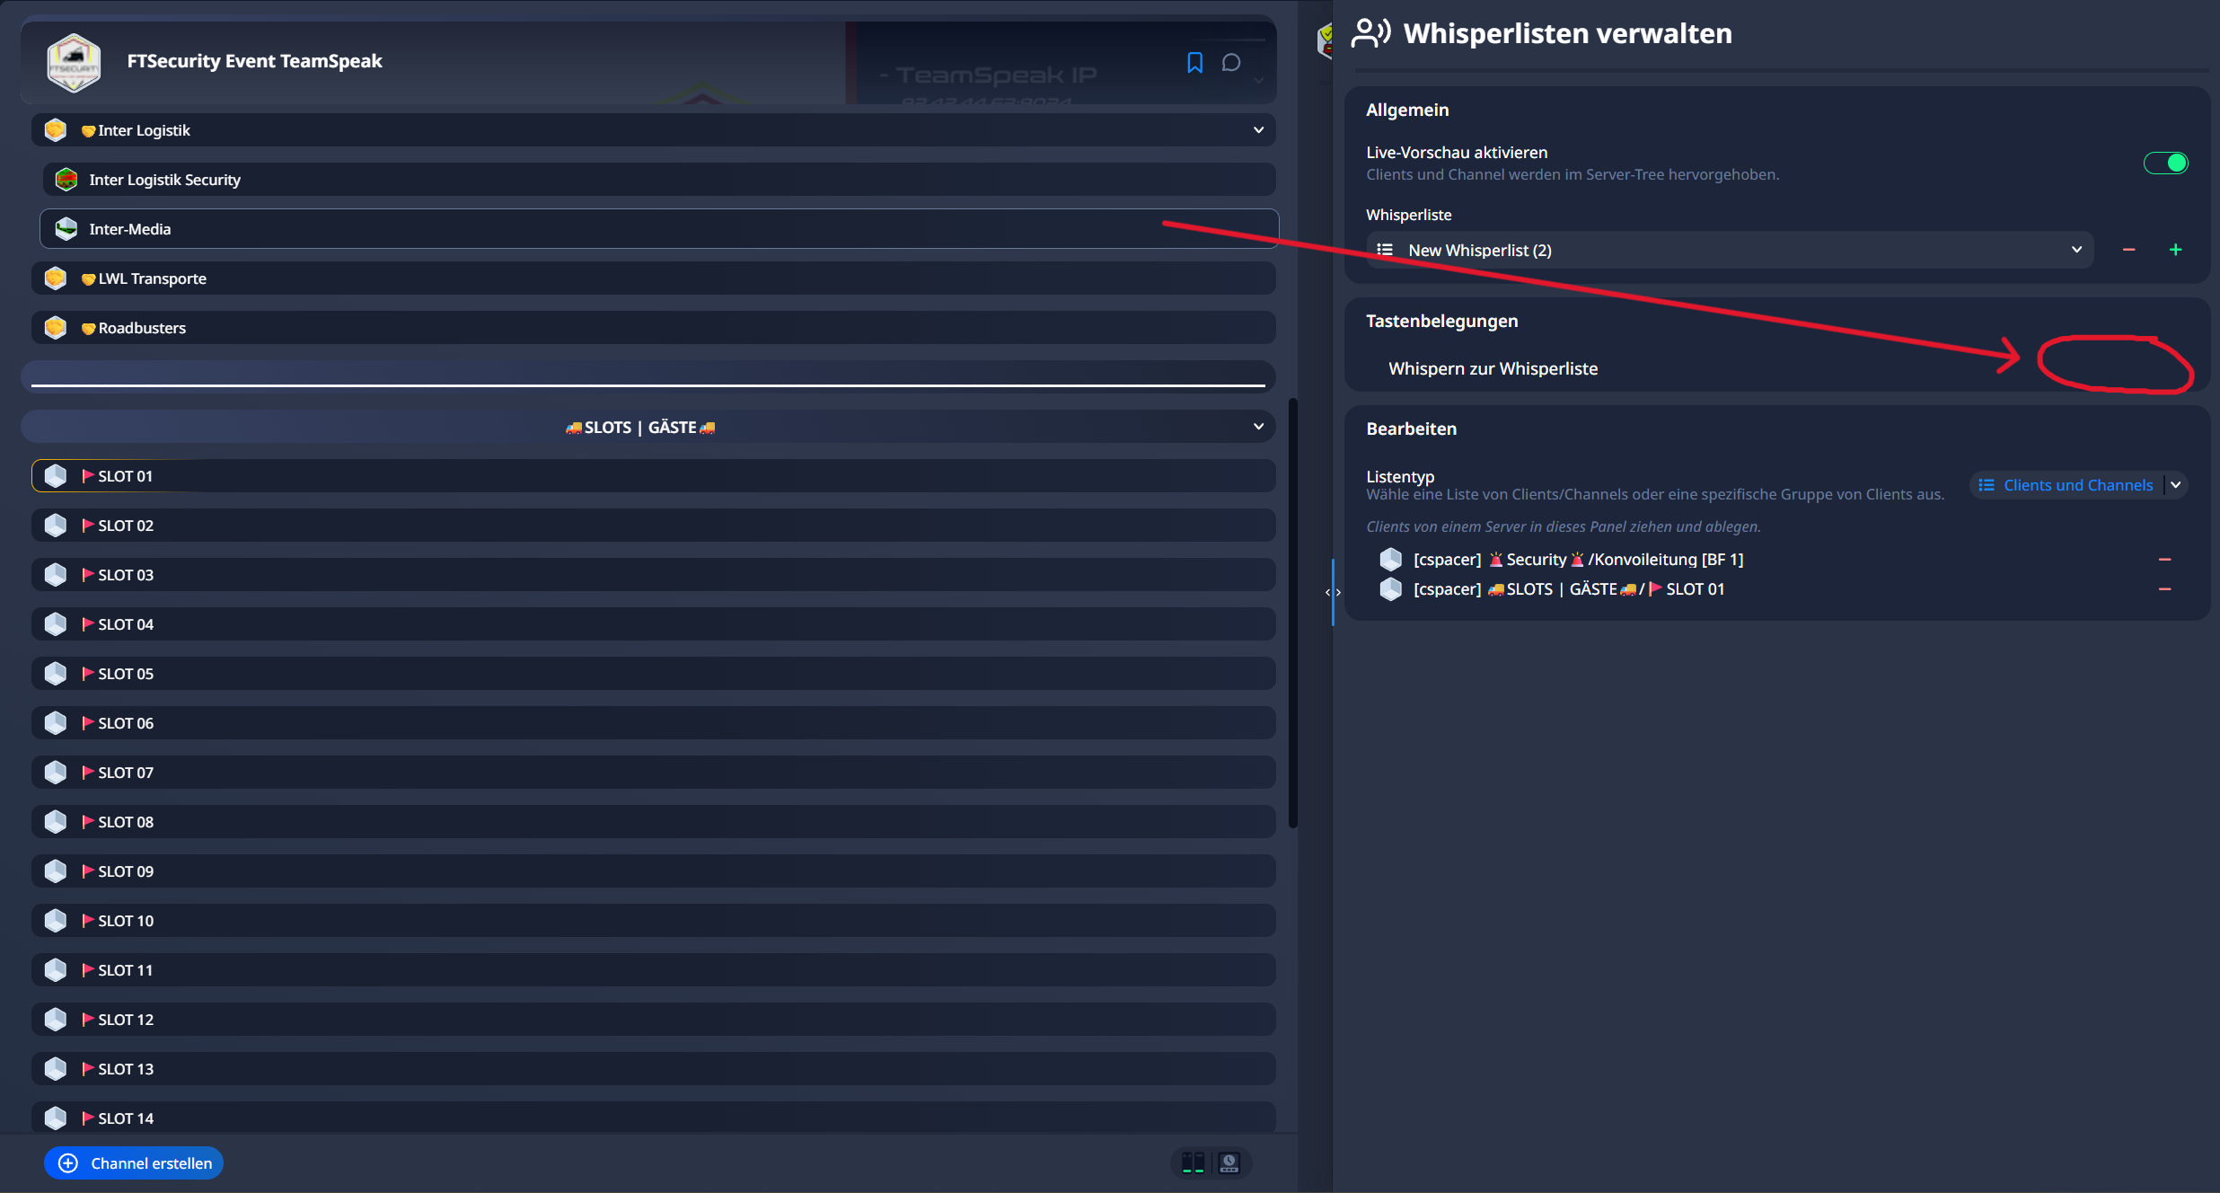Click the panel divider collapse handle
Image resolution: width=2220 pixels, height=1193 pixels.
(x=1333, y=592)
